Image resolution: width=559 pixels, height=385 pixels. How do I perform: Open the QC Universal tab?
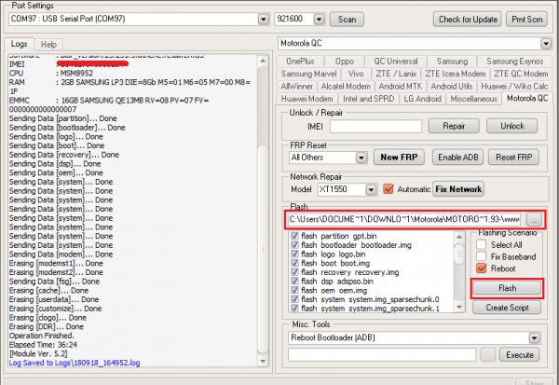click(395, 62)
